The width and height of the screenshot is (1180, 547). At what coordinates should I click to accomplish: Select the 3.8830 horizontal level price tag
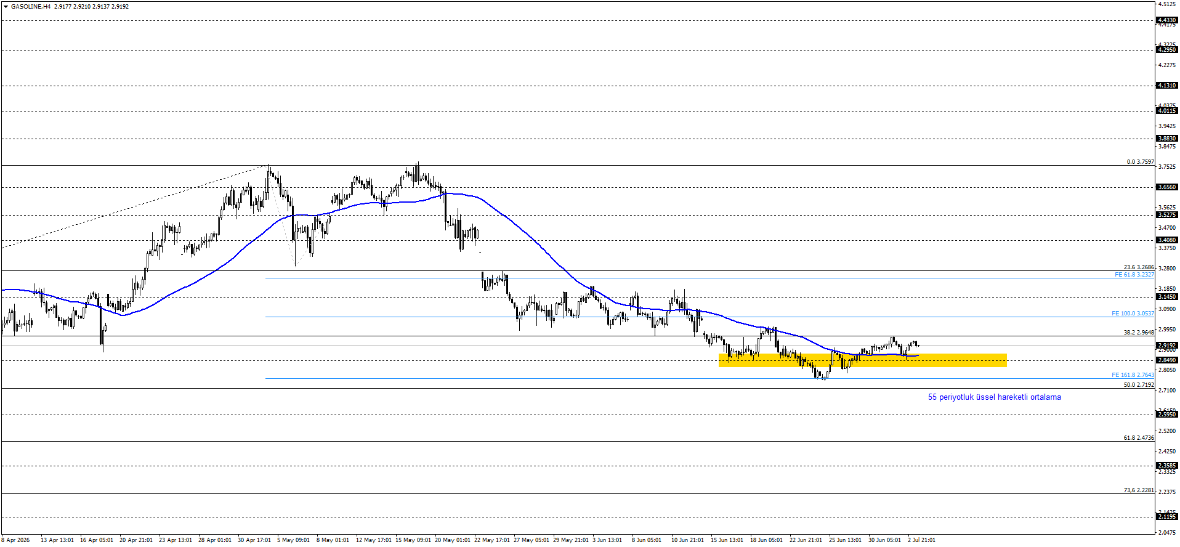(1167, 139)
